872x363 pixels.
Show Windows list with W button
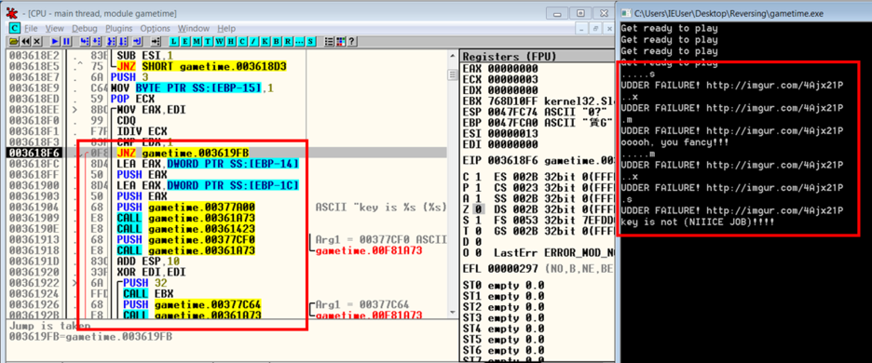tap(219, 41)
